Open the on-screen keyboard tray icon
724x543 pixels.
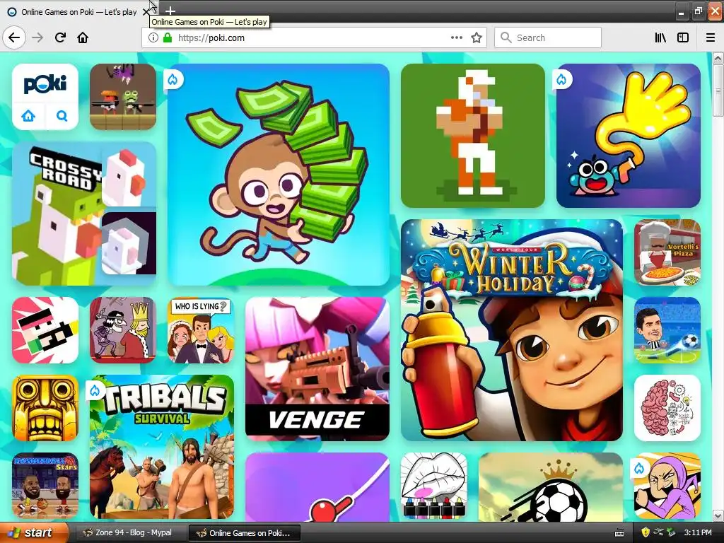(619, 533)
